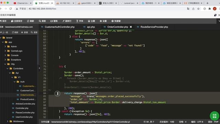Screen dimensions: 220x124
Task: Collapse the file sidebar with arrow handle
Action: [40, 68]
